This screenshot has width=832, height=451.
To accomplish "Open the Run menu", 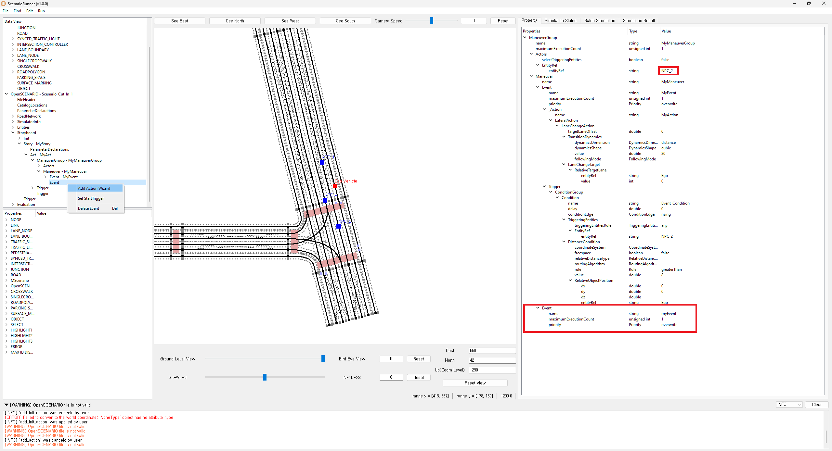I will point(41,11).
